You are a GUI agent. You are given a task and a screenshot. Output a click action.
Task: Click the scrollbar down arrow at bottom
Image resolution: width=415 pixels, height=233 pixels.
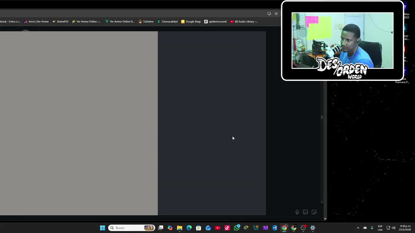[x=325, y=219]
